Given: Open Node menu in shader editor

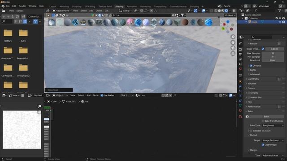Looking at the screenshot, I should coord(96,95).
